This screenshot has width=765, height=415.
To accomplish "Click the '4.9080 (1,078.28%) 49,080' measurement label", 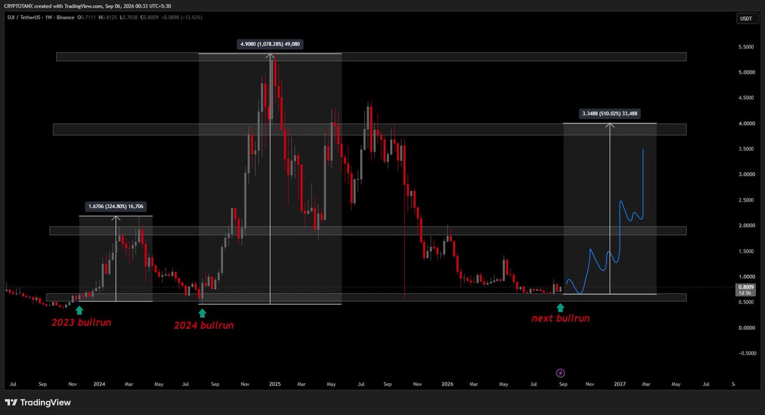I will (270, 44).
